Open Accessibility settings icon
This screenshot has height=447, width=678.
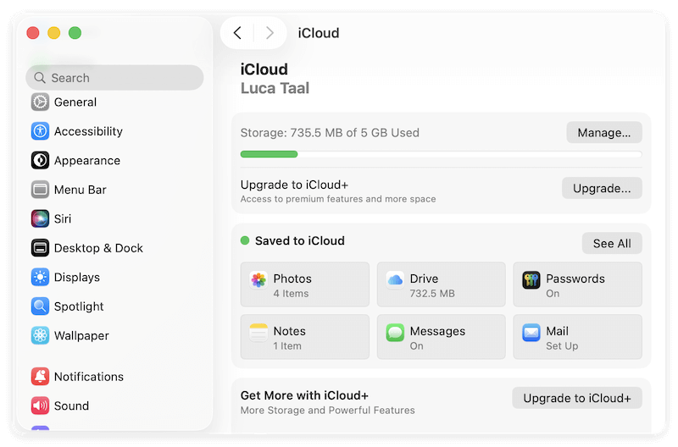40,131
